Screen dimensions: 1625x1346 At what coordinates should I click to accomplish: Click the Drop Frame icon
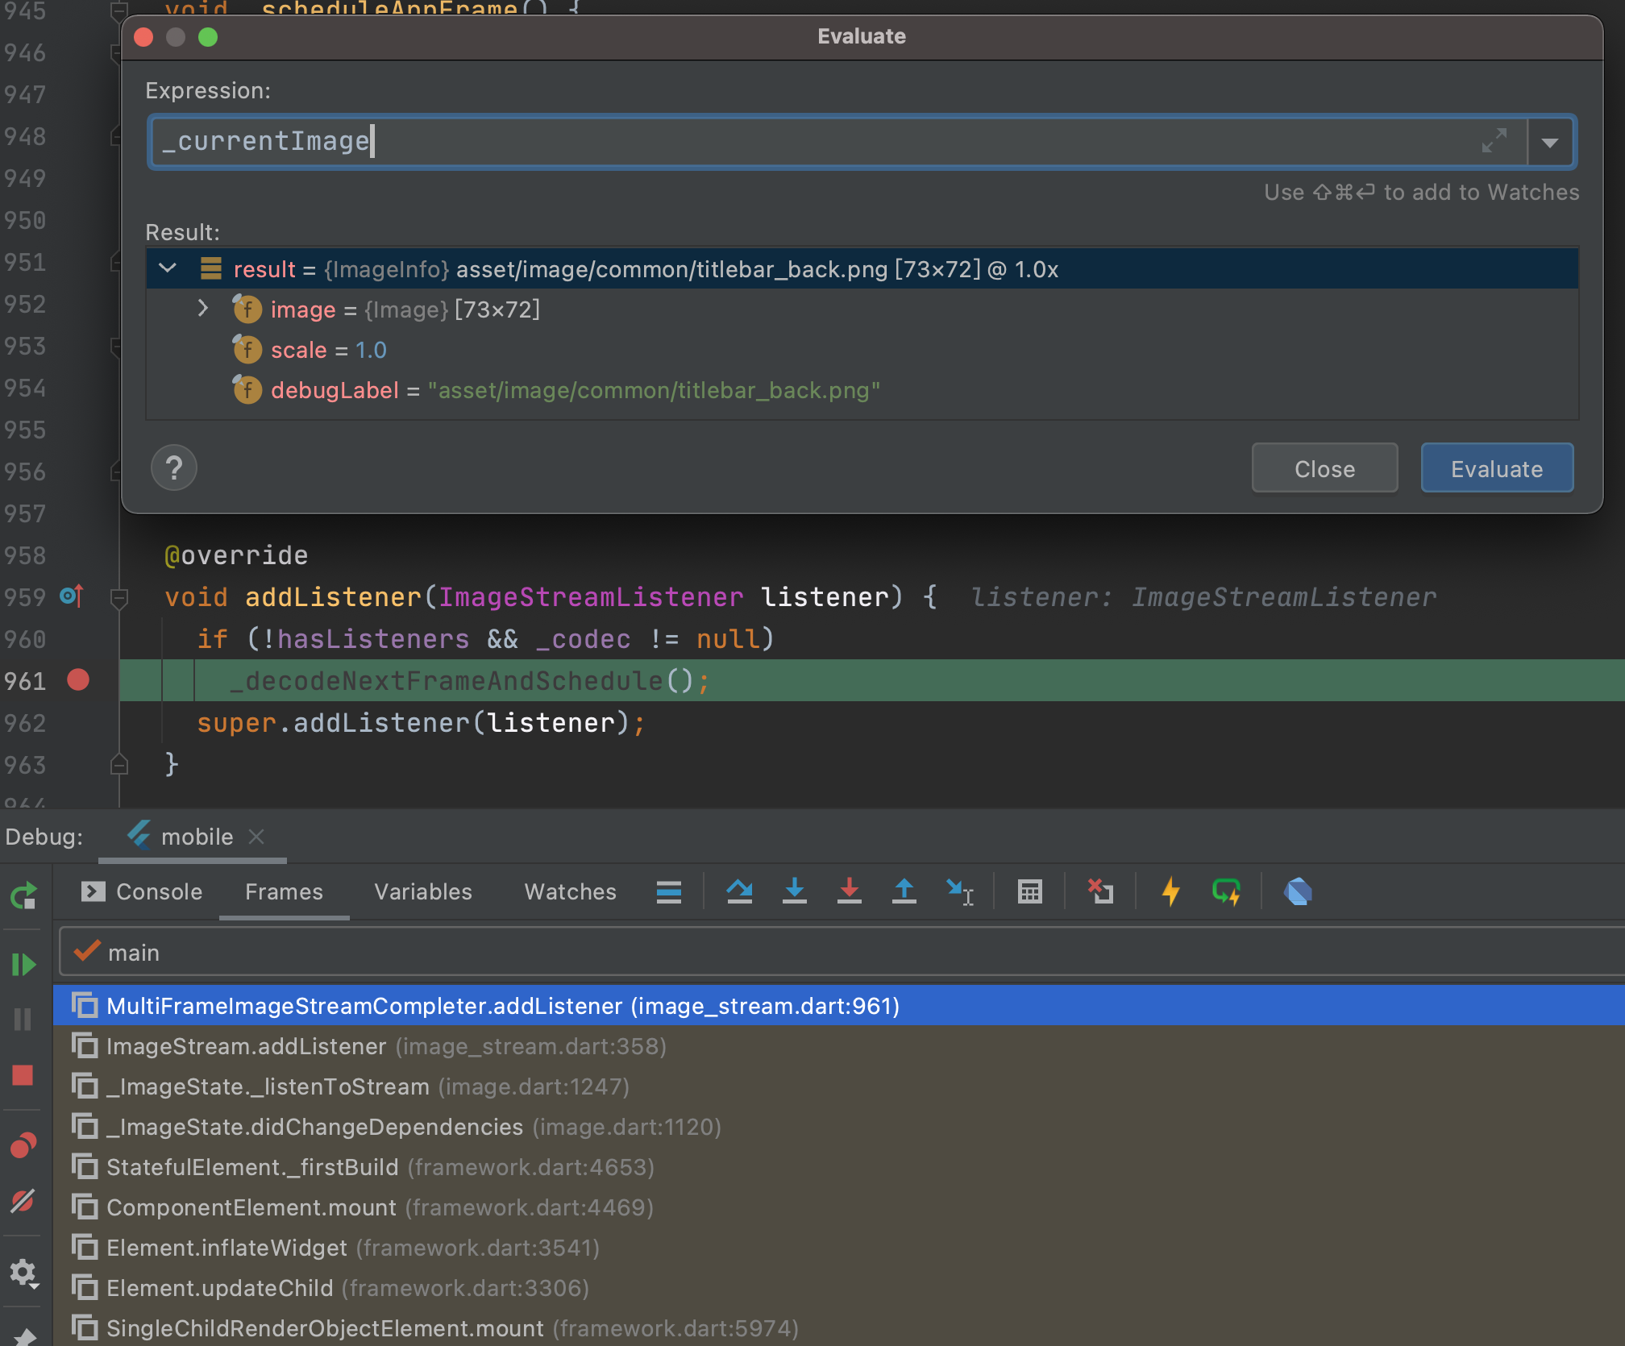[x=1100, y=891]
